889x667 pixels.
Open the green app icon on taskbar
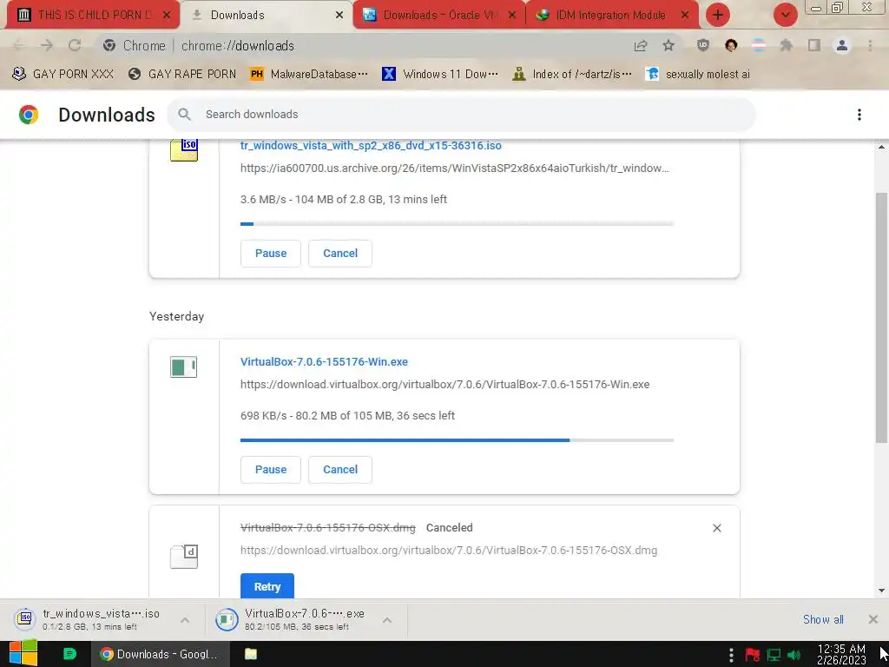click(x=69, y=654)
